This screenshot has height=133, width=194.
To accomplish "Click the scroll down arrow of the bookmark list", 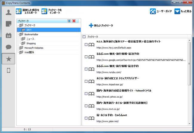I will point(190,123).
